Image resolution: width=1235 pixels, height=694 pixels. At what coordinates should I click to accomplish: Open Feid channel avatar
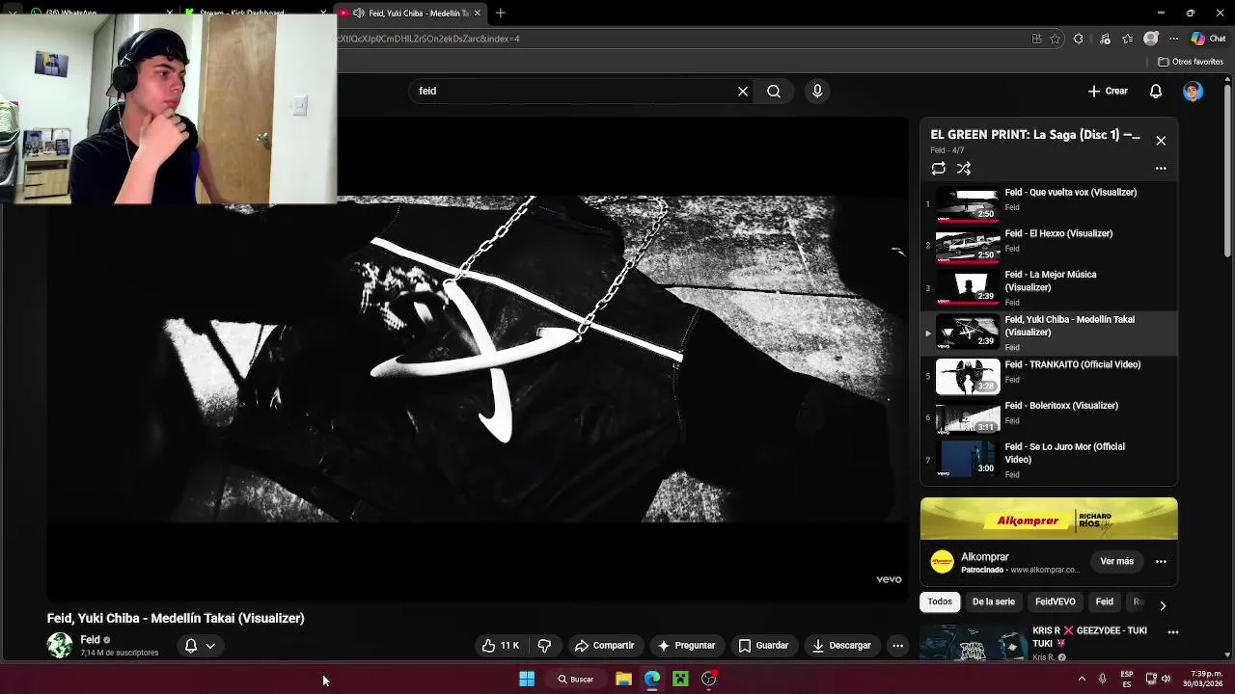(60, 646)
